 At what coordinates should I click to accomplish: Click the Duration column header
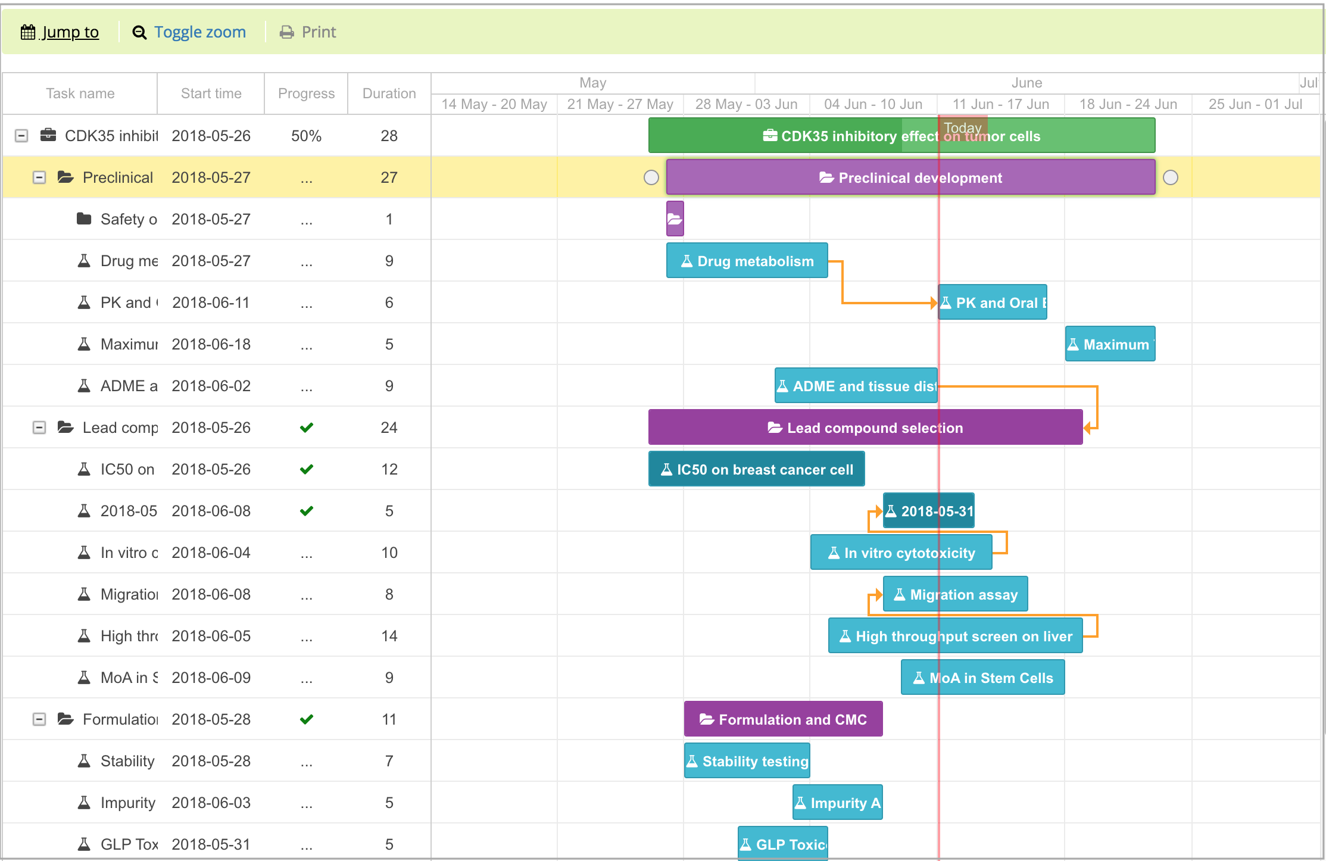389,93
